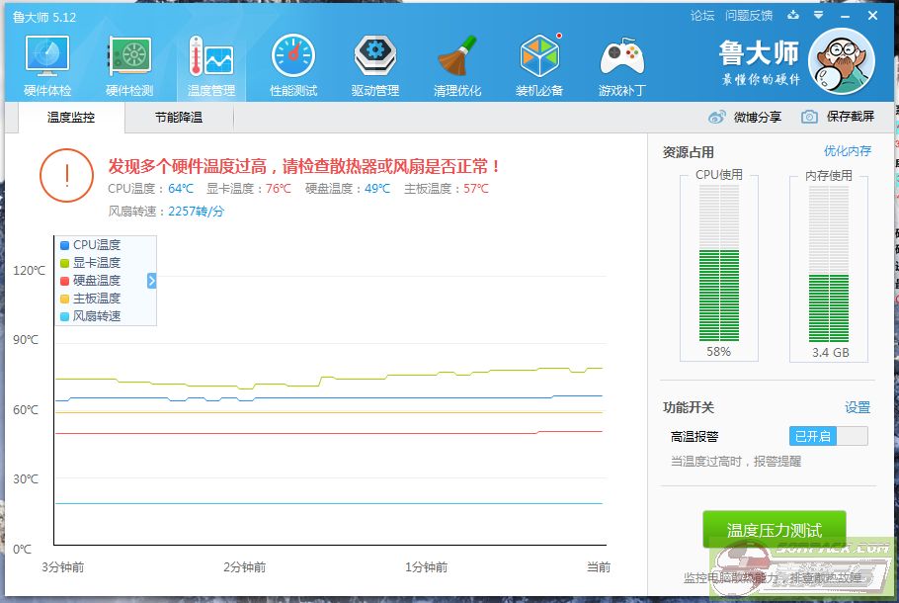Click the 内存使用 memory usage meter

click(x=829, y=263)
